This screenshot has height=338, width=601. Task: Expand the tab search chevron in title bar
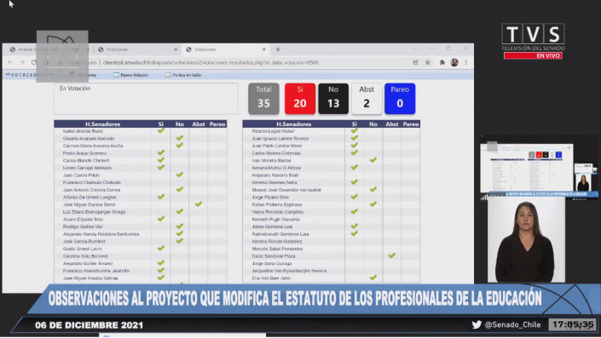[x=414, y=49]
